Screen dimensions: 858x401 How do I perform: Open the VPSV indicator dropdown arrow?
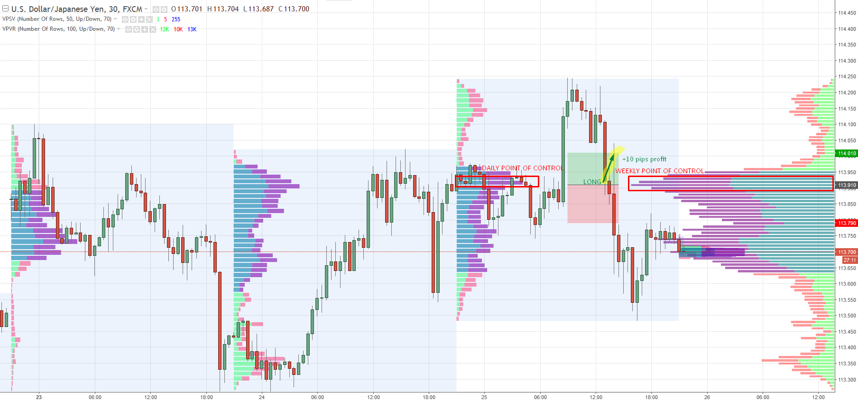[x=115, y=19]
